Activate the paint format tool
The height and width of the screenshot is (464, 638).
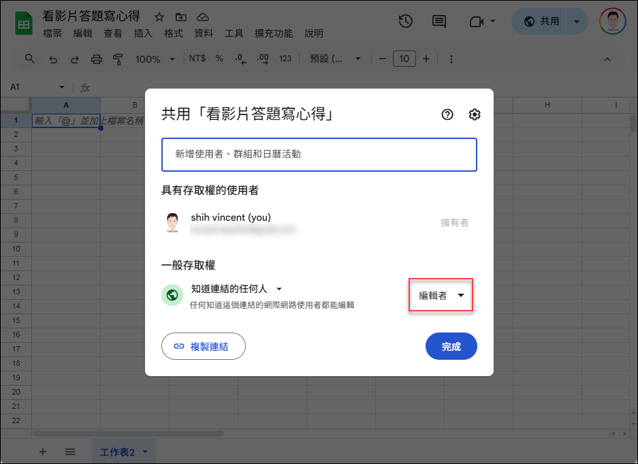pos(118,59)
